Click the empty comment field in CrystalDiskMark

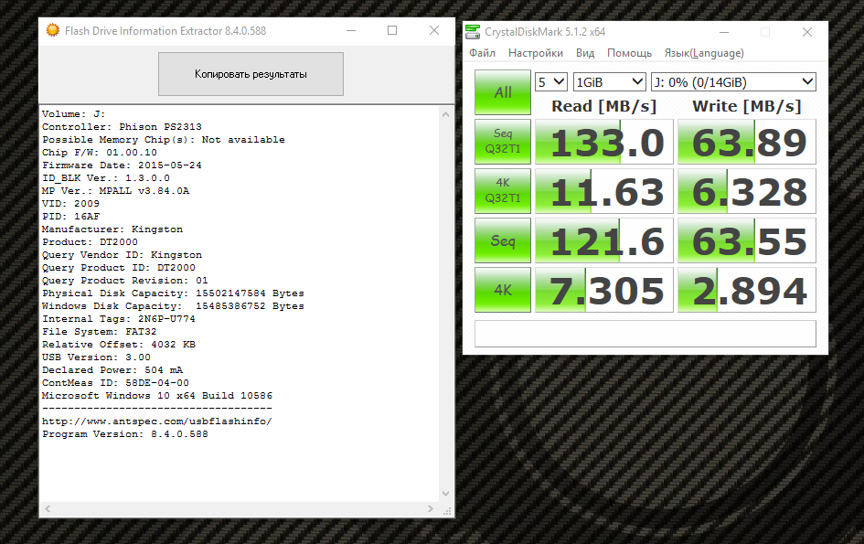click(645, 334)
